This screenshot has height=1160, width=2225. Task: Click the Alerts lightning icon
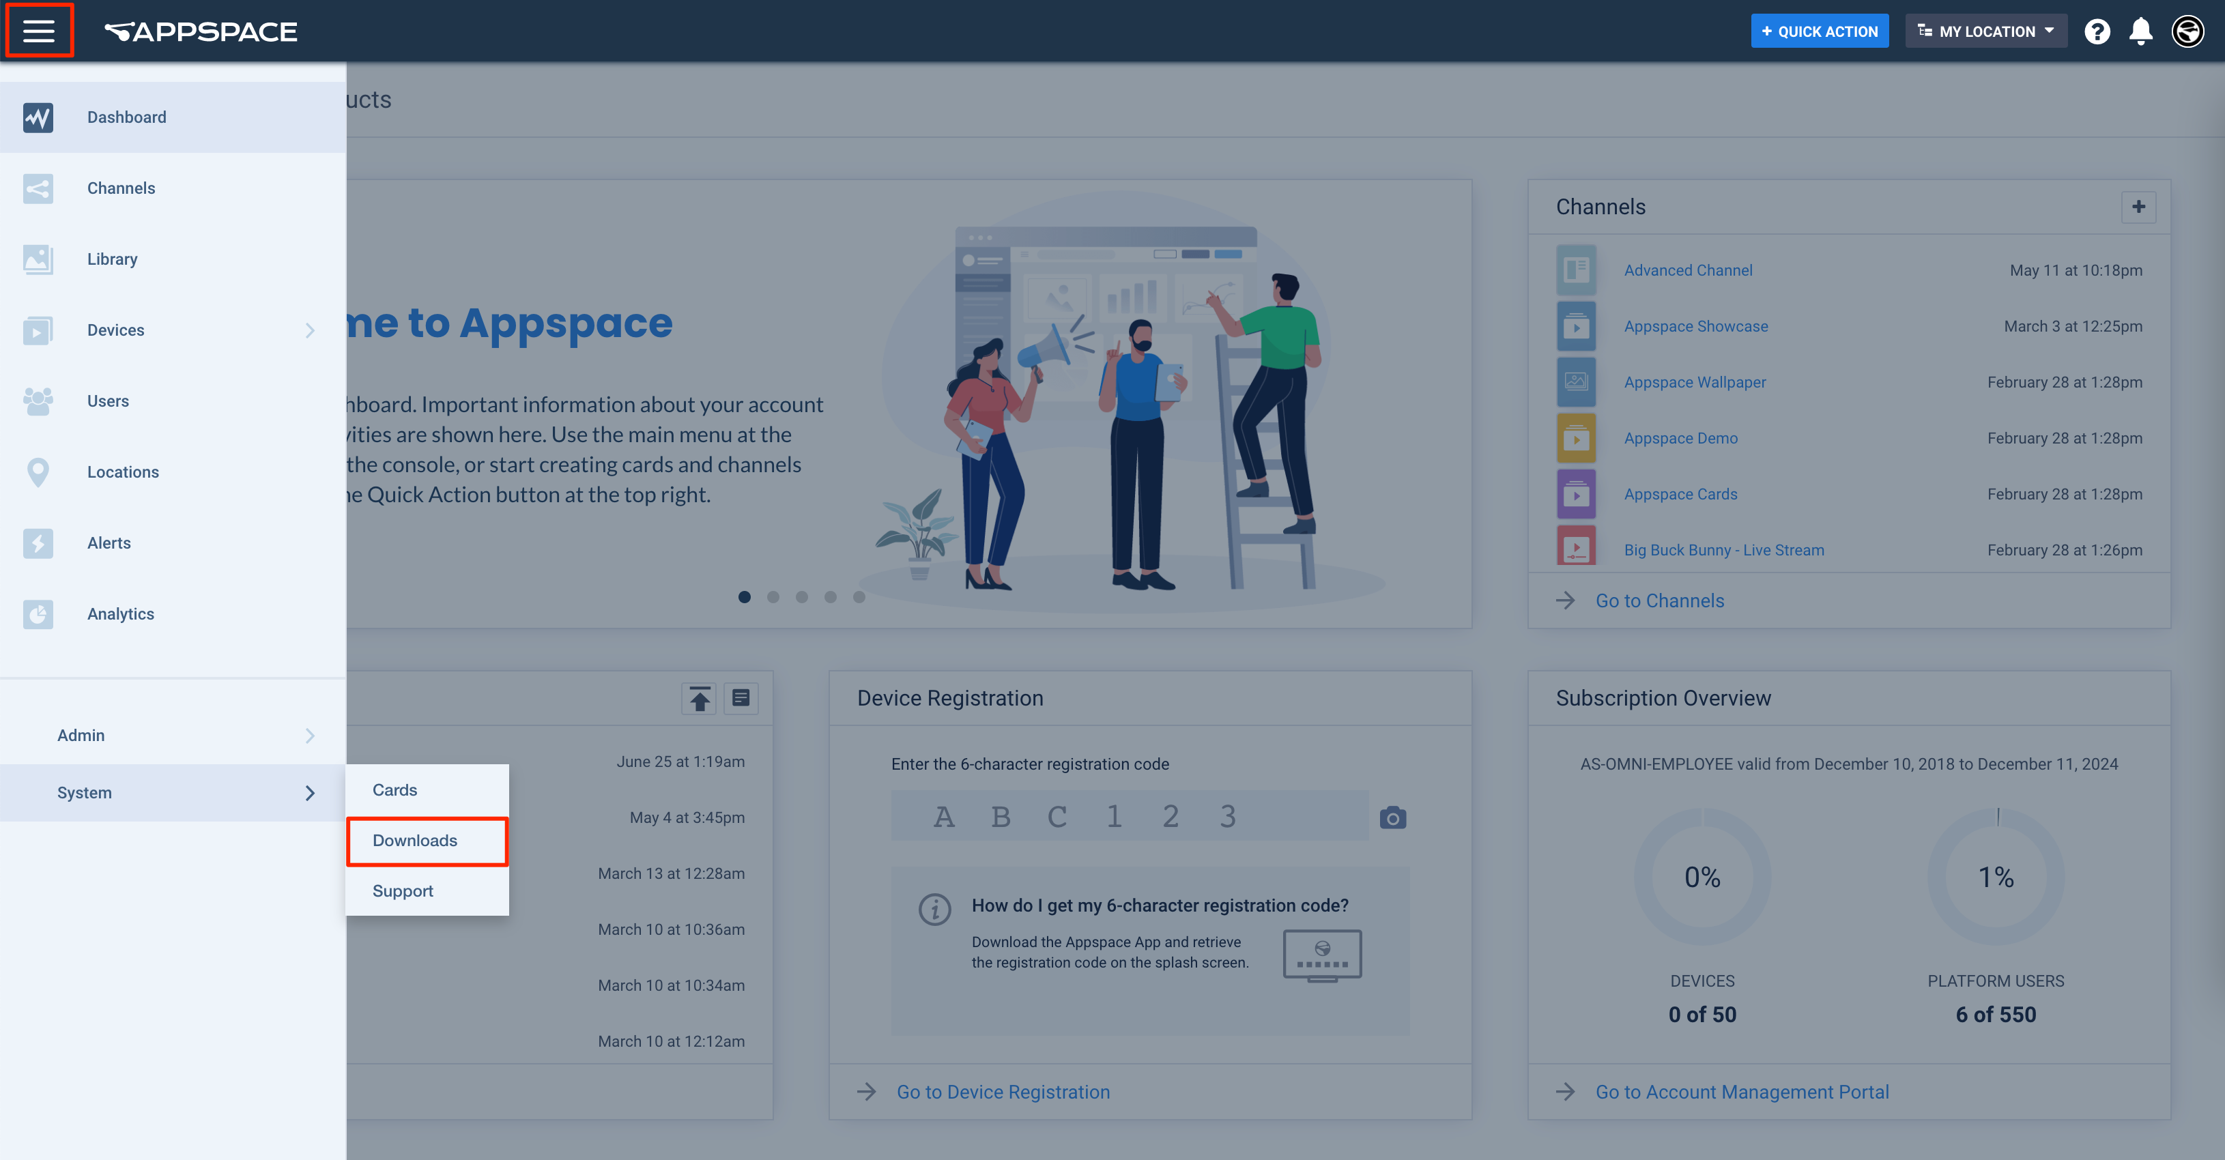click(x=38, y=542)
